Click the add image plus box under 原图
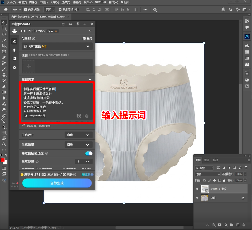Image resolution: width=252 pixels, height=230 pixels. tap(29, 66)
